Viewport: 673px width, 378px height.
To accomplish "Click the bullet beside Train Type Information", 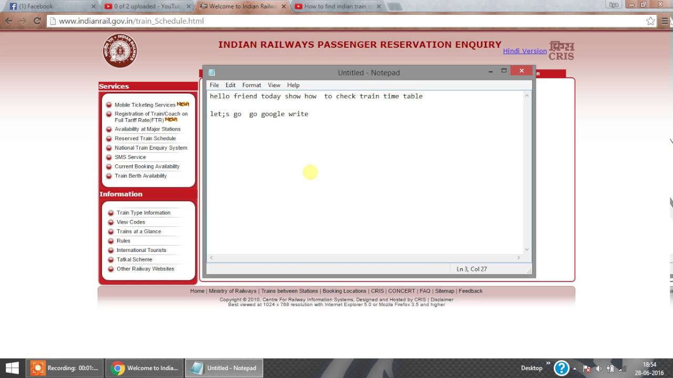I will [x=111, y=213].
